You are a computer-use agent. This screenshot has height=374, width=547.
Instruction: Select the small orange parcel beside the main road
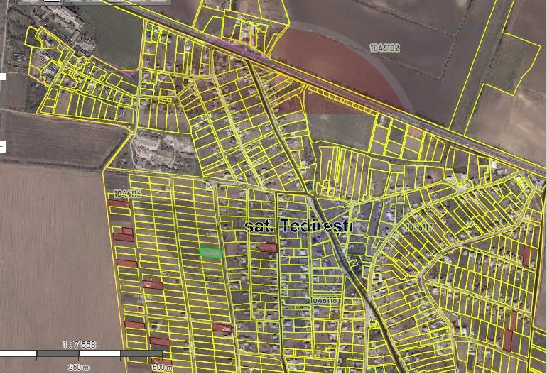click(416, 132)
